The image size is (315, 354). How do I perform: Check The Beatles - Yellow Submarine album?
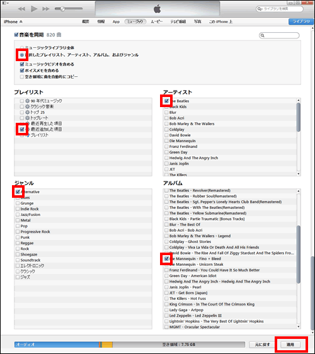(x=166, y=213)
